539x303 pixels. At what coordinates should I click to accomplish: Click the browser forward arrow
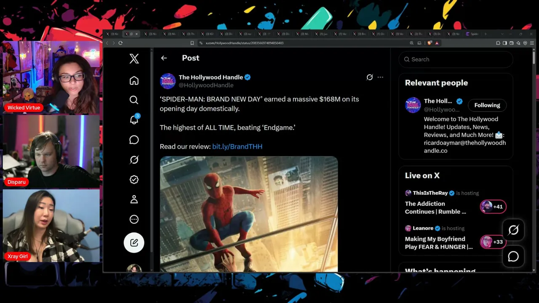114,43
